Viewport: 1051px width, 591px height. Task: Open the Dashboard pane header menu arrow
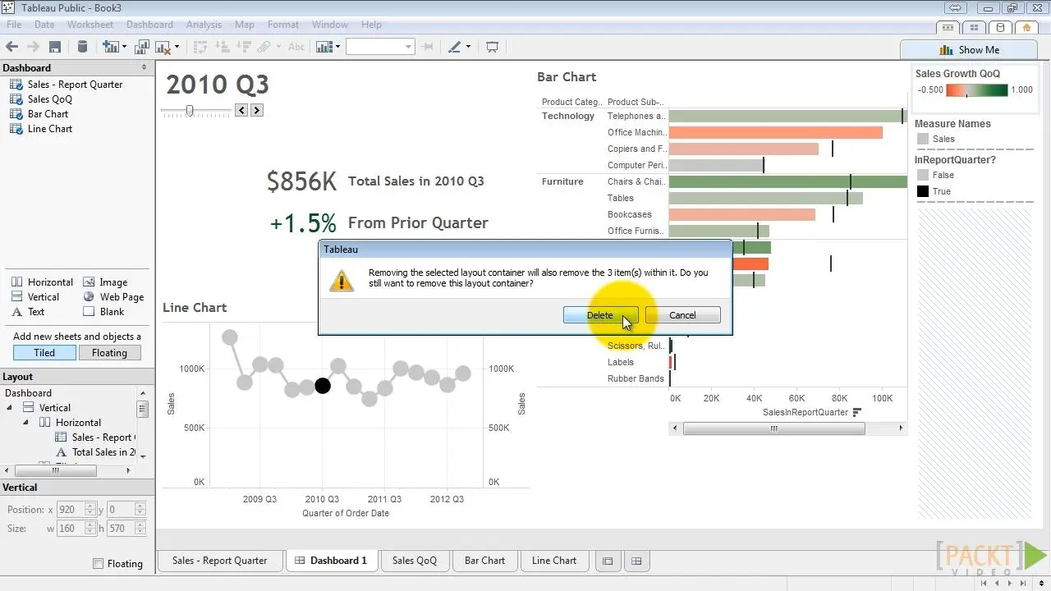tap(145, 67)
